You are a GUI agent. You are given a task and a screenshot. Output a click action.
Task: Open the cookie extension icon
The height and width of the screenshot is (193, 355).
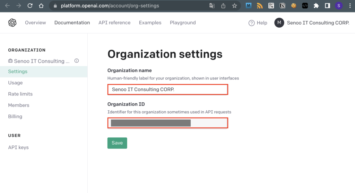294,6
